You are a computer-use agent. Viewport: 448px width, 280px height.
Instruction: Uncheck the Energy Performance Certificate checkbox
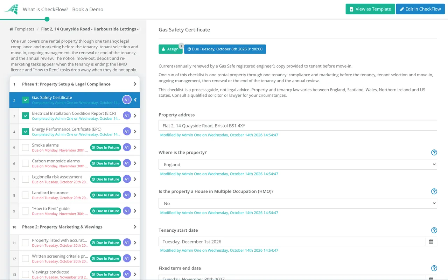tap(26, 132)
